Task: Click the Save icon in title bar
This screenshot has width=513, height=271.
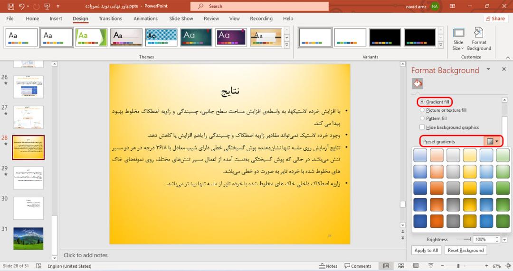Action: (10, 6)
